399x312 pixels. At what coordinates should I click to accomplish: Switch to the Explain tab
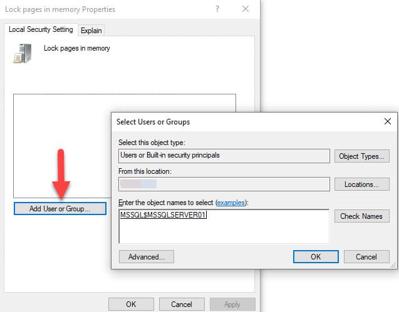(91, 31)
